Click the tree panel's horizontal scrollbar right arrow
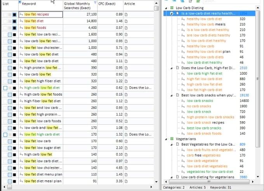The height and width of the screenshot is (191, 264). (253, 182)
